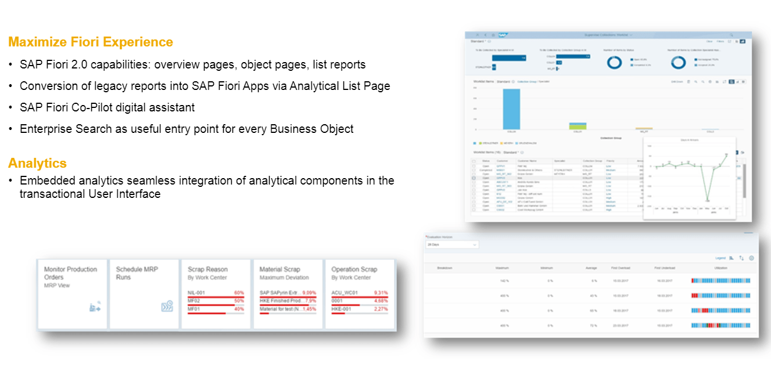Screen dimensions: 771x365
Task: Click the Schedule MRP Runs tile icon
Action: click(x=167, y=306)
